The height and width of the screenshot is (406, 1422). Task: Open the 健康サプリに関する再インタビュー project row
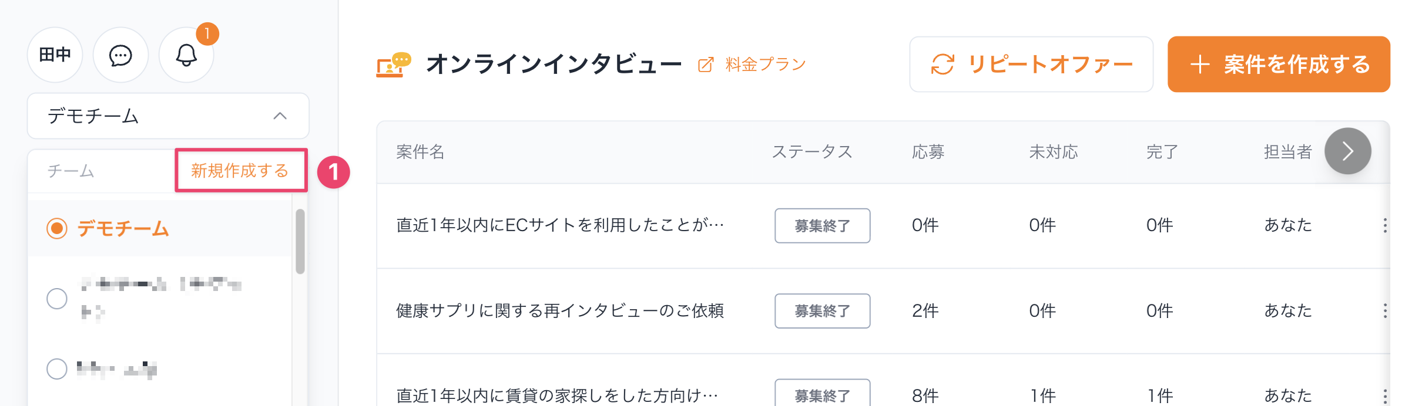pyautogui.click(x=559, y=310)
